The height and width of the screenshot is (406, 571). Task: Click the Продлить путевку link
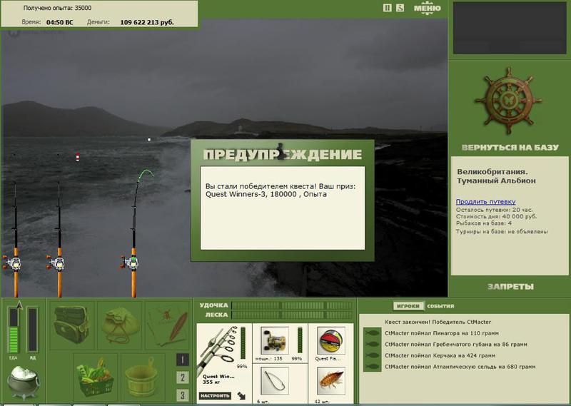[x=485, y=201]
